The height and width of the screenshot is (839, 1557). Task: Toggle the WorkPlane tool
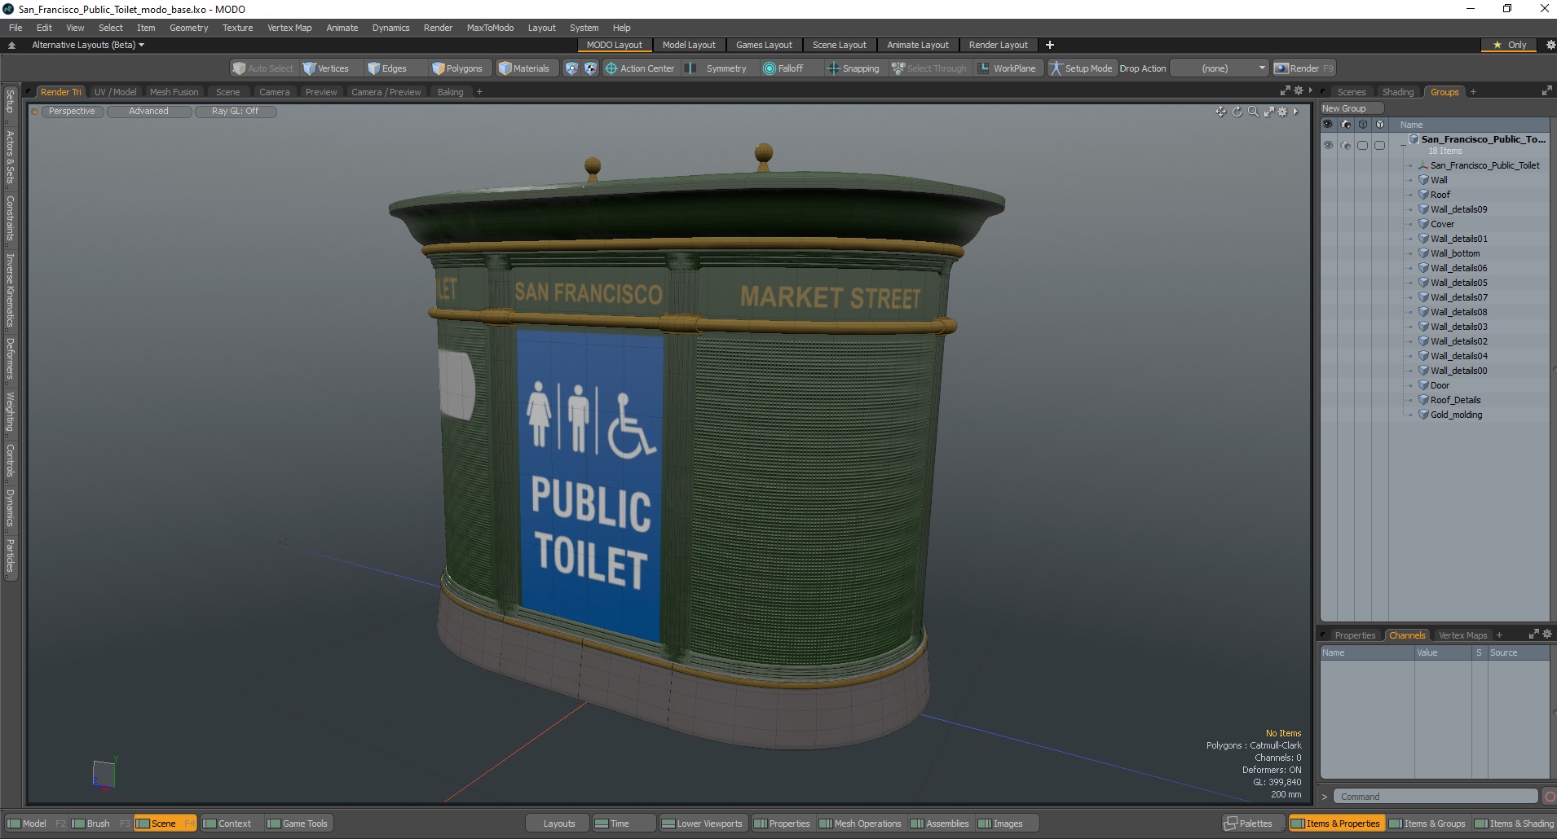(x=1008, y=68)
